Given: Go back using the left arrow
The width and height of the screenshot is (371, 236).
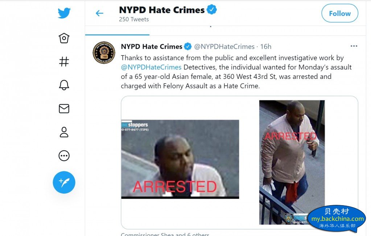Looking at the screenshot, I should 99,13.
